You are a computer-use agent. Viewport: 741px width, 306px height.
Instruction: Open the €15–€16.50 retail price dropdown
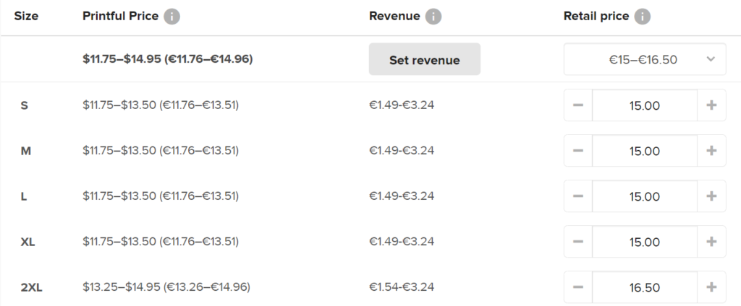coord(644,60)
